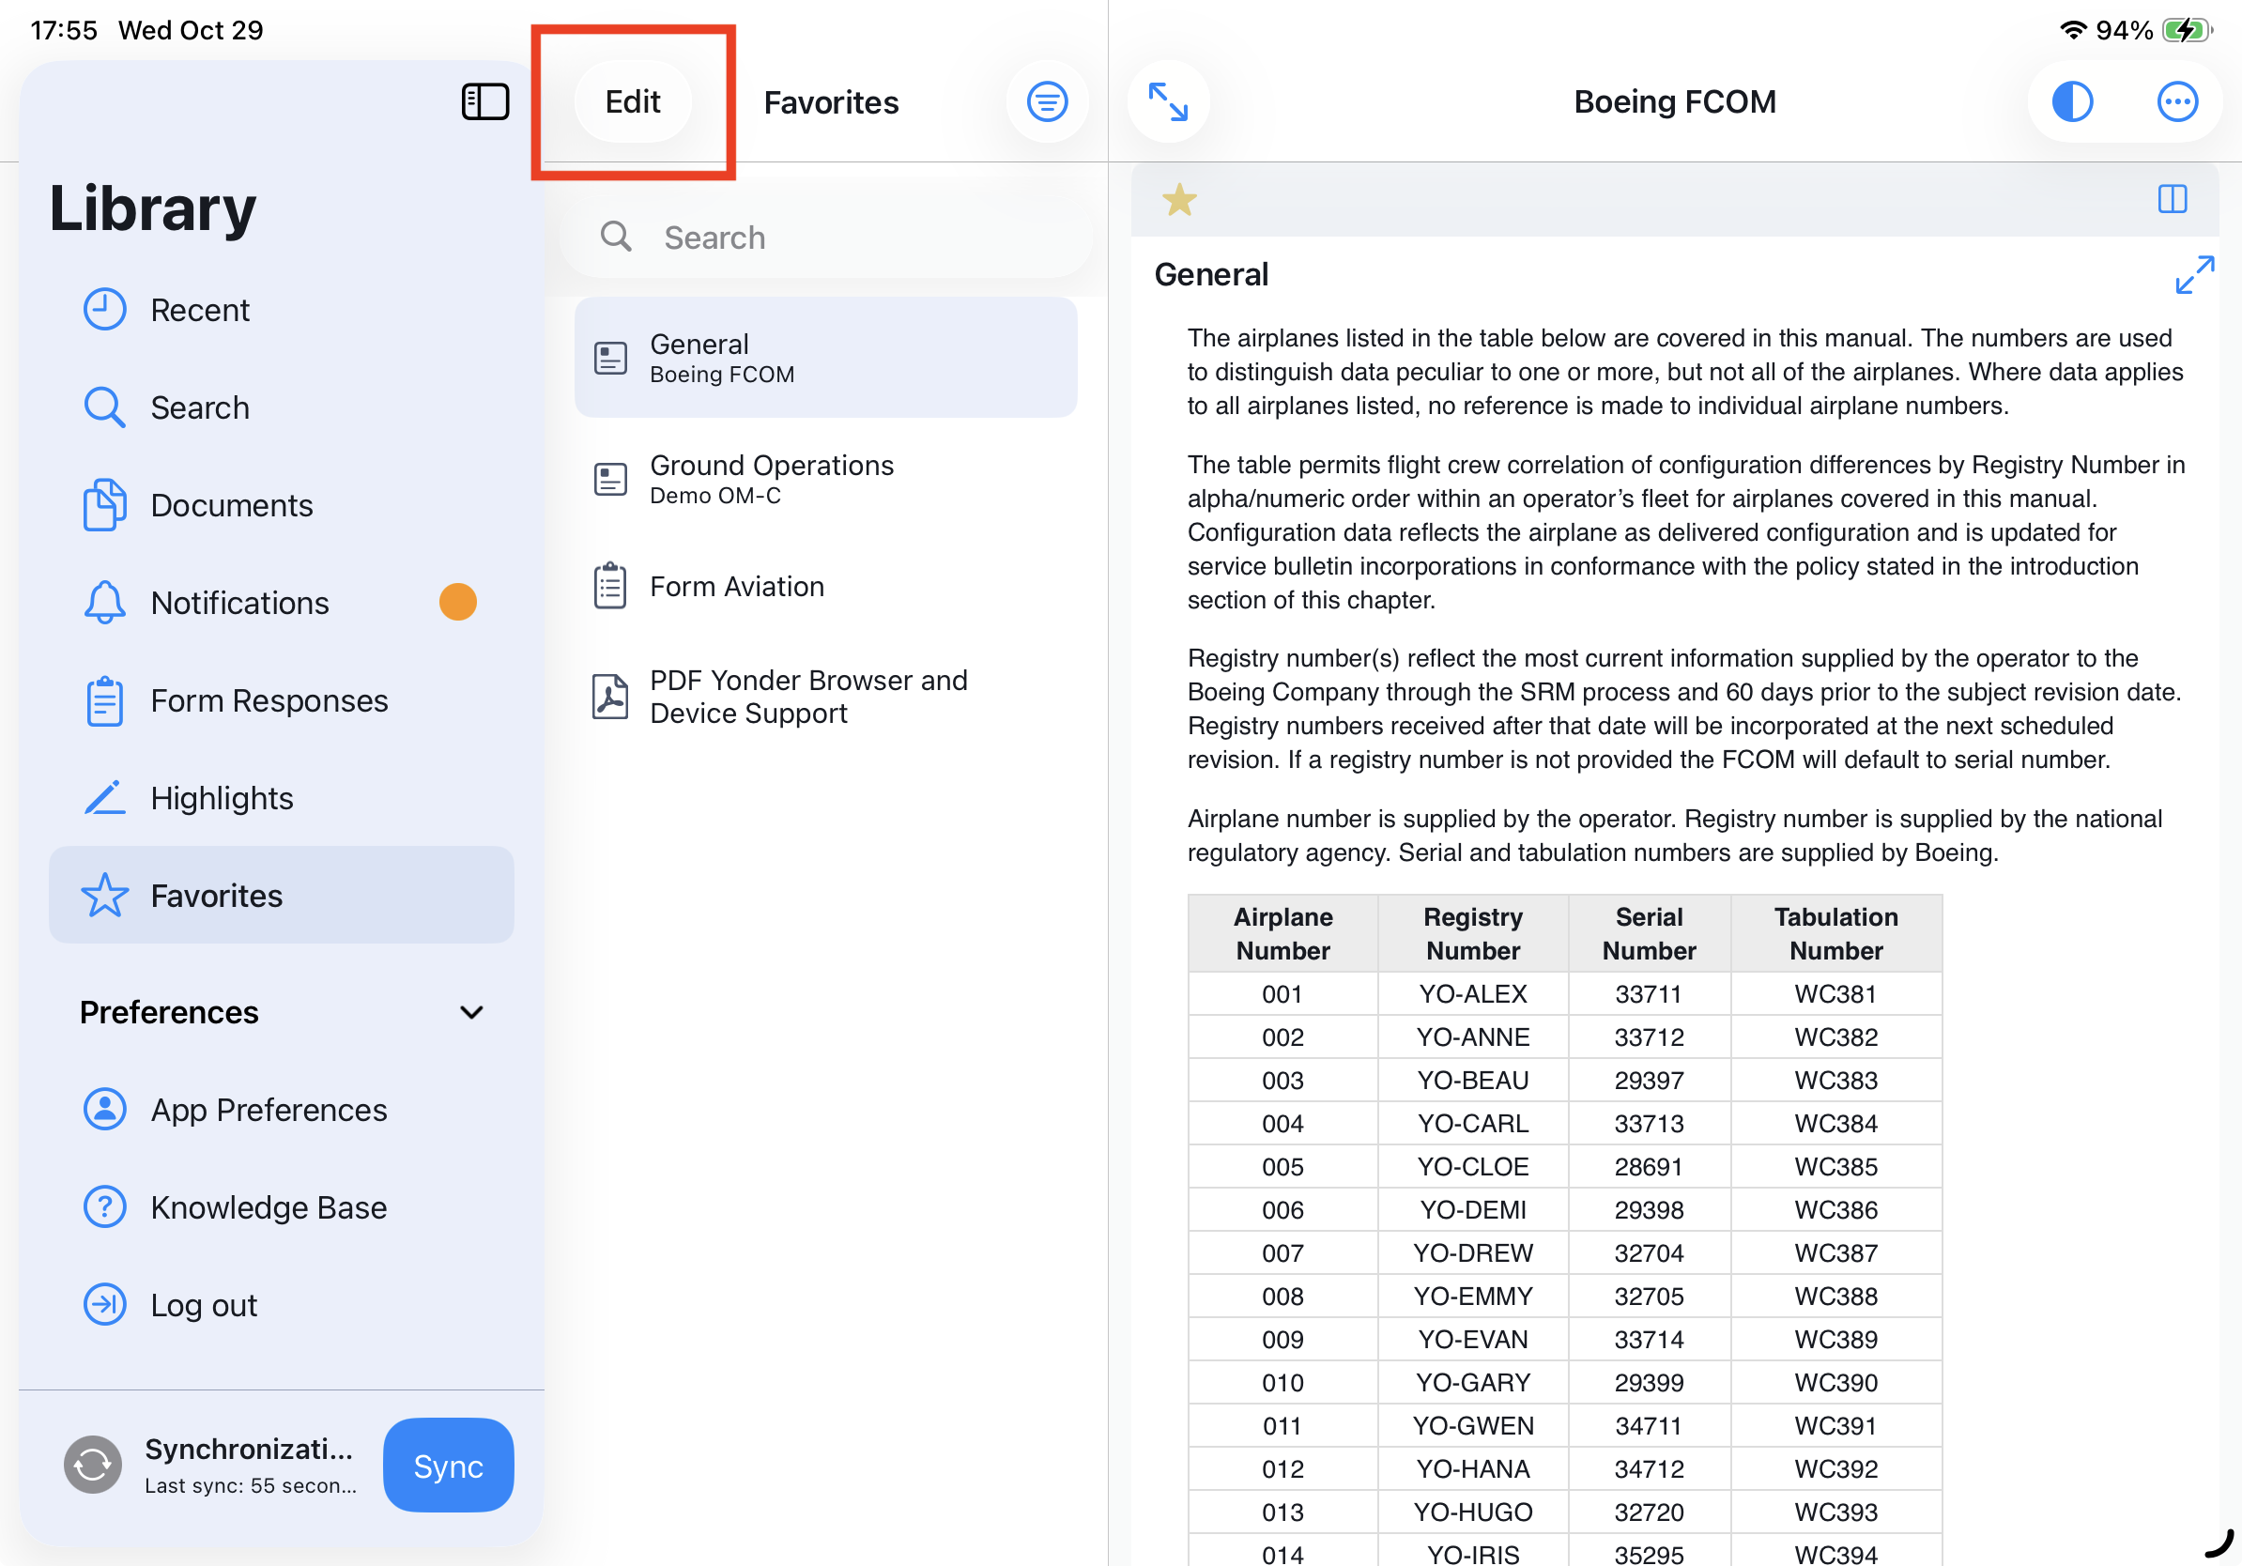Unfavorite using the yellow star

pyautogui.click(x=1178, y=200)
